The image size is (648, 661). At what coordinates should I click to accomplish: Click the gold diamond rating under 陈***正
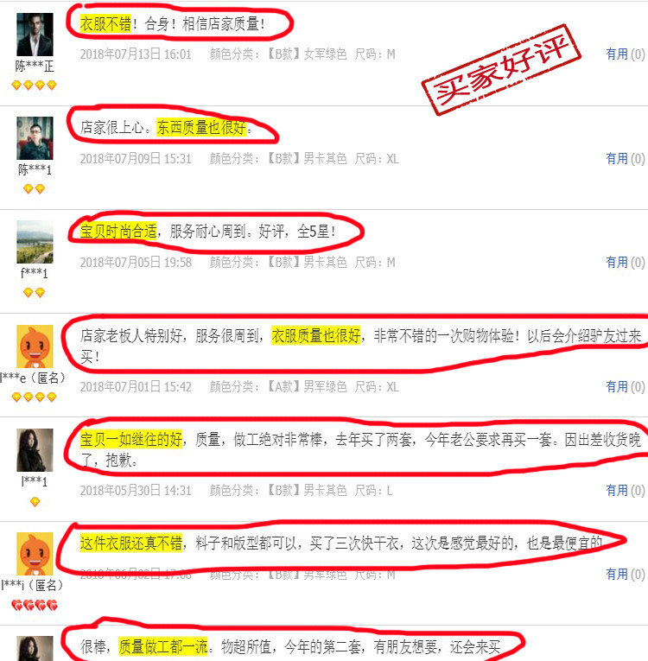pyautogui.click(x=35, y=86)
